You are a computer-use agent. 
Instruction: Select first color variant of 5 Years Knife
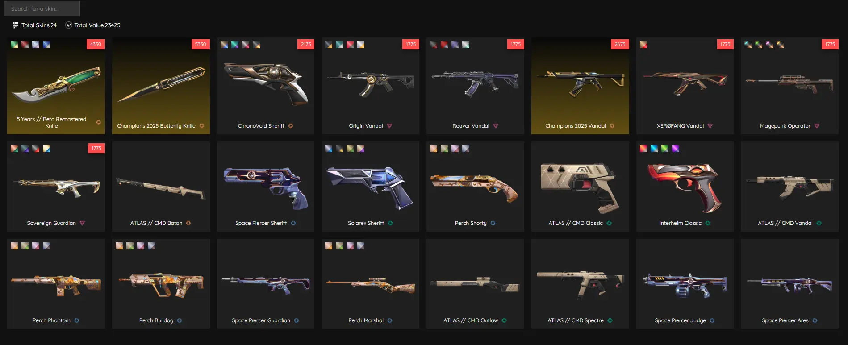click(x=14, y=45)
